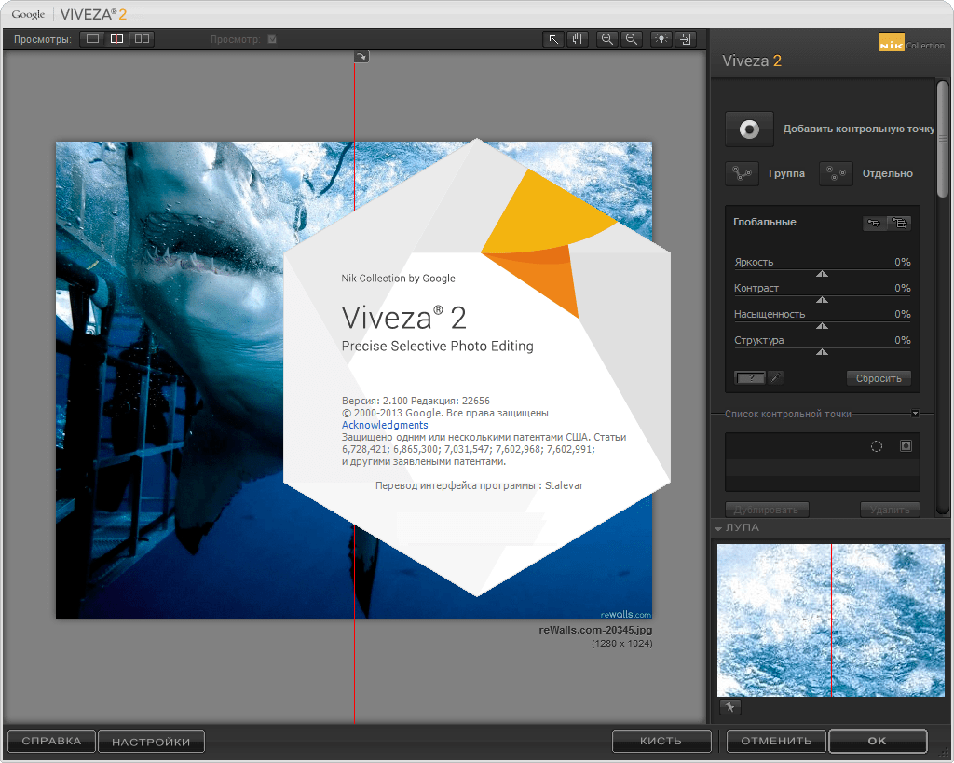Pick the eyedropper in the Глобальные panel

pyautogui.click(x=774, y=377)
